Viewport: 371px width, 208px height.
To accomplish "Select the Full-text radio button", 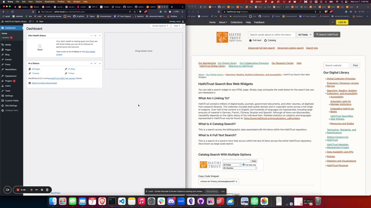I will 250,40.
